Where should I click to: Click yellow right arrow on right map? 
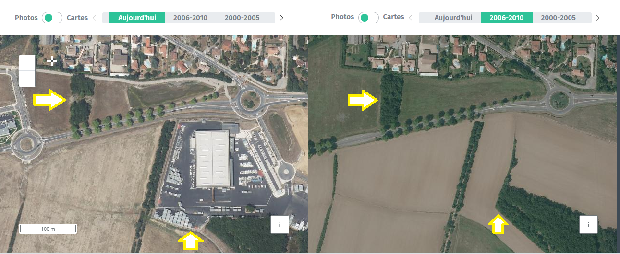click(364, 100)
